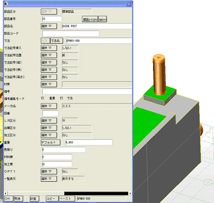Click the right scroll arrow of horizontal scrollbar
This screenshot has height=203, width=214.
pos(131,193)
